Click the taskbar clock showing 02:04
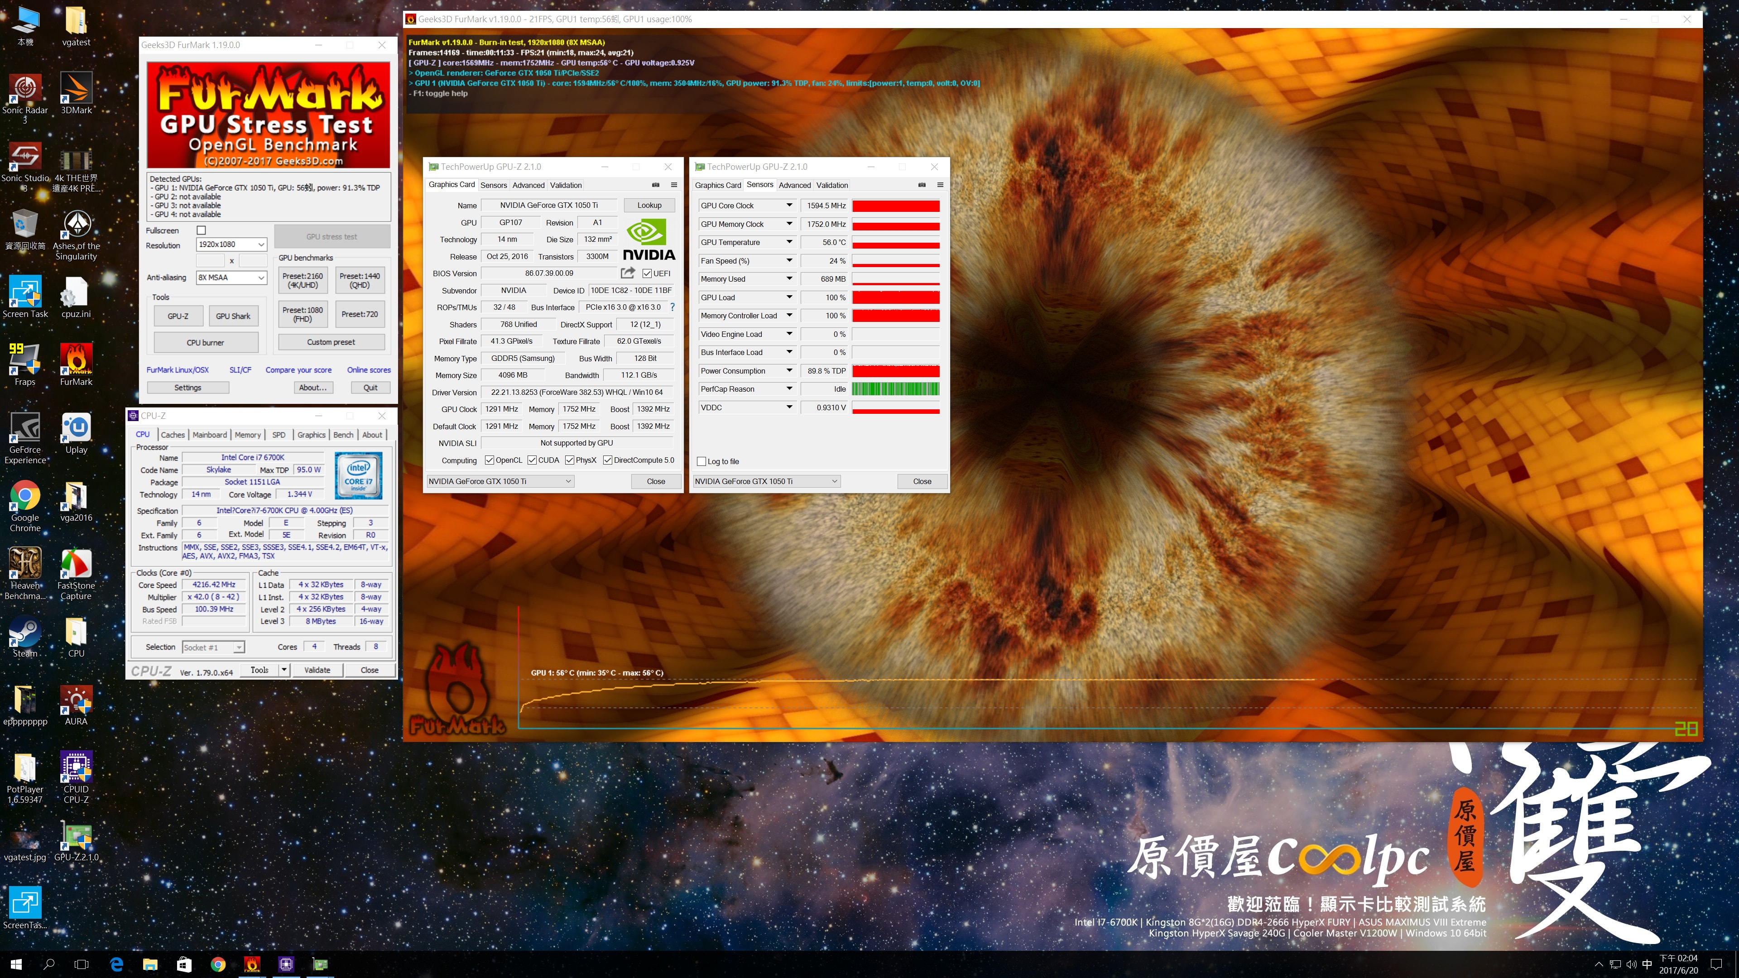The image size is (1739, 978). 1677,964
